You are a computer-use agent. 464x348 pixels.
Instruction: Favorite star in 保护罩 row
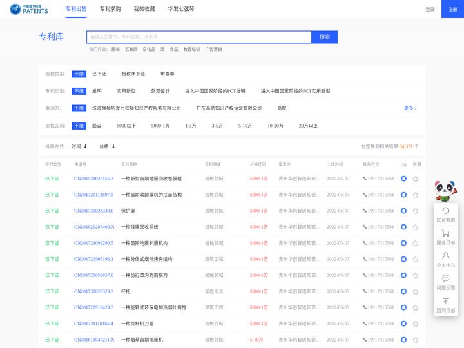(416, 211)
